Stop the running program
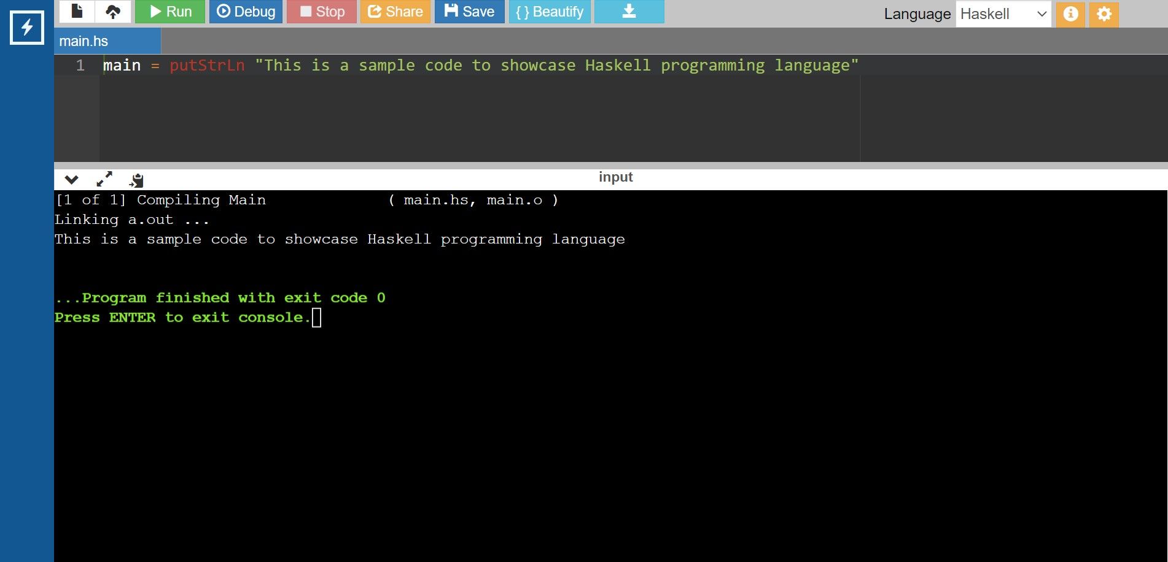Image resolution: width=1168 pixels, height=562 pixels. (x=322, y=10)
